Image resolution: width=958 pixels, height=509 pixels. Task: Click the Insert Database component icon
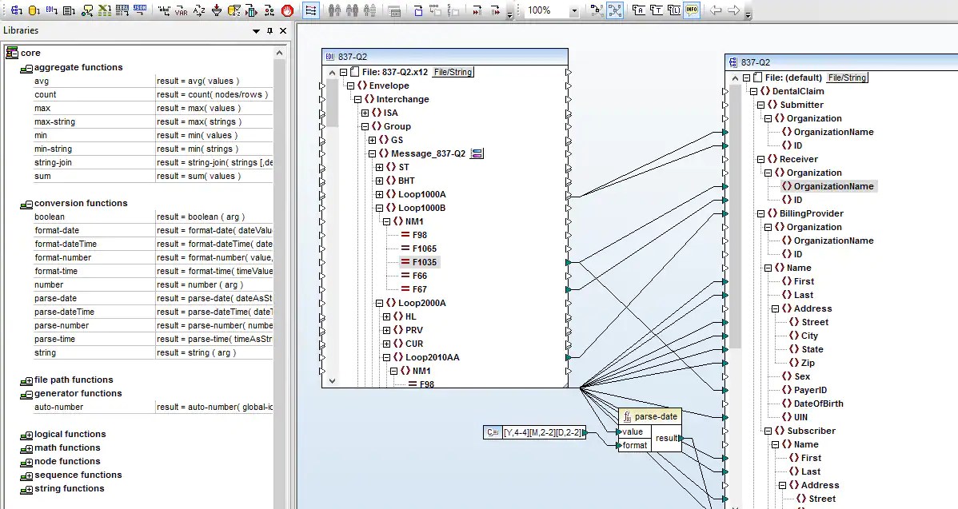click(33, 10)
